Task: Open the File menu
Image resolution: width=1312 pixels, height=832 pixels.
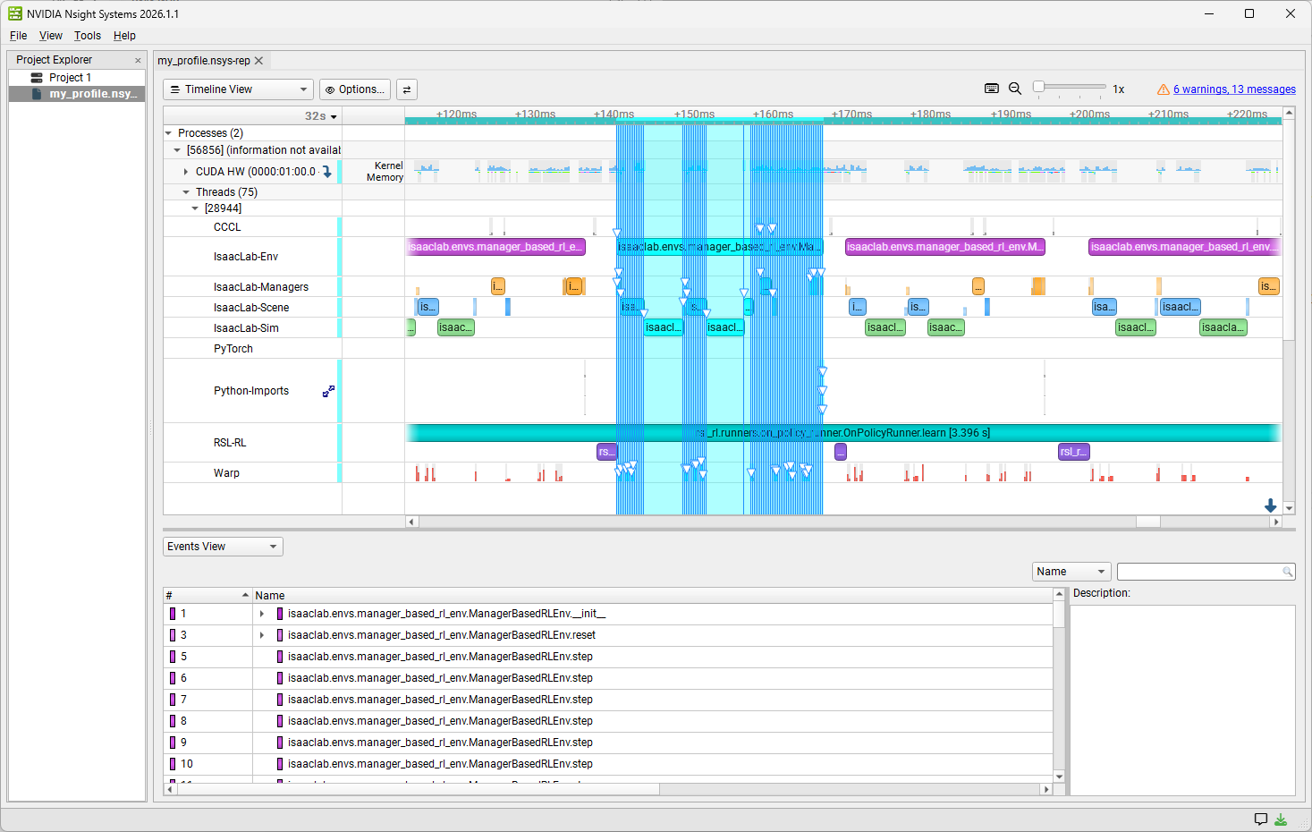Action: (19, 36)
